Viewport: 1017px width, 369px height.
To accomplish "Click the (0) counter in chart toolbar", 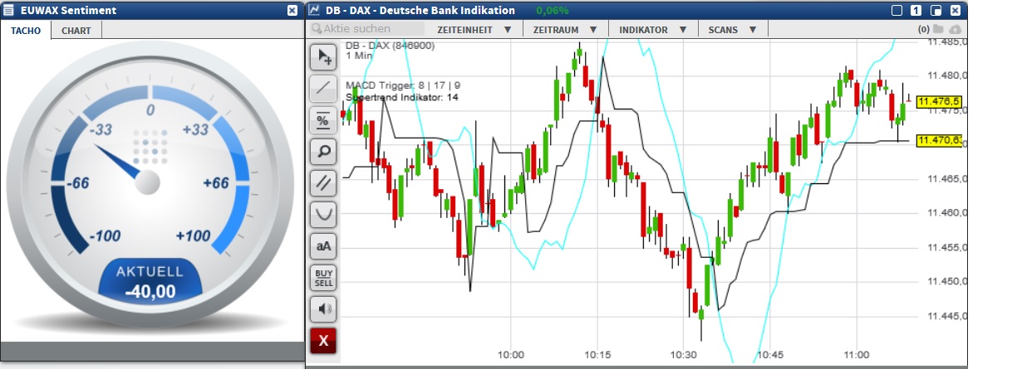I will (923, 29).
